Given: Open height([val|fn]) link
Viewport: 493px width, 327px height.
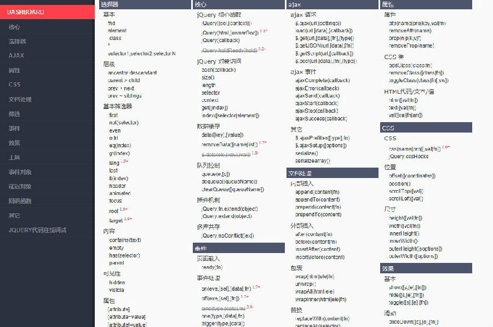Looking at the screenshot, I should pyautogui.click(x=405, y=218).
